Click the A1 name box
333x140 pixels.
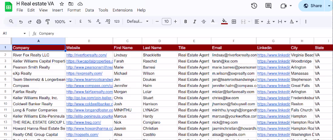click(12, 34)
